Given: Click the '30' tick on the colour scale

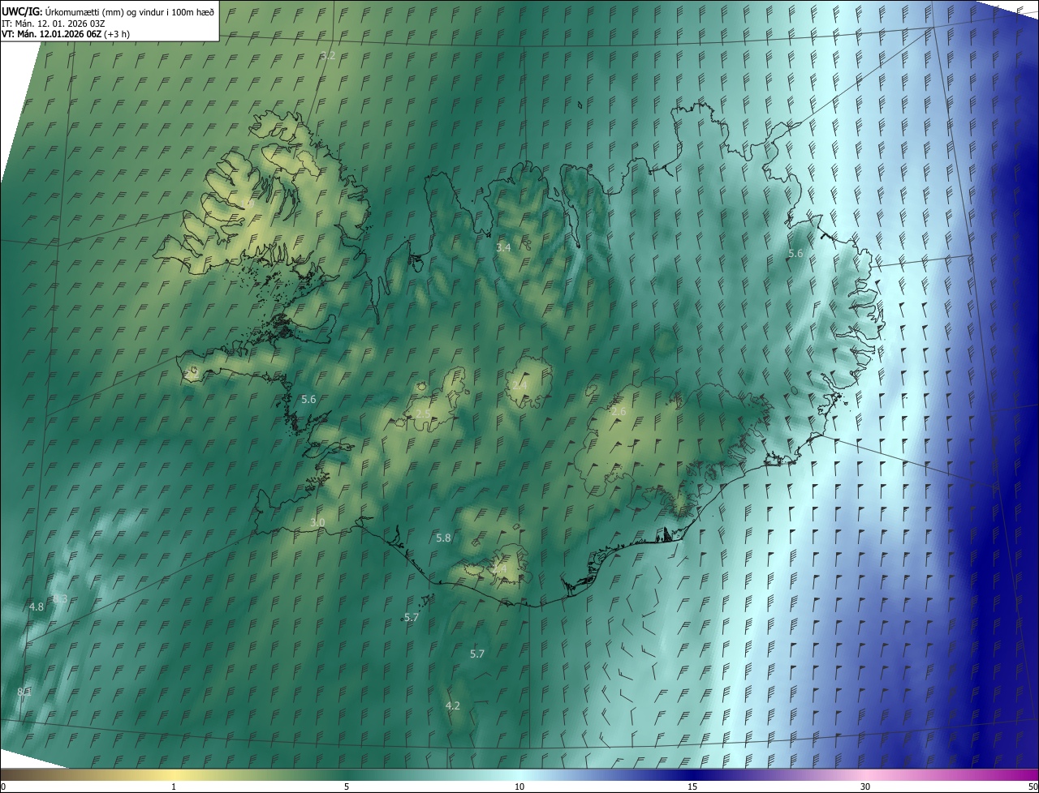Looking at the screenshot, I should [865, 787].
